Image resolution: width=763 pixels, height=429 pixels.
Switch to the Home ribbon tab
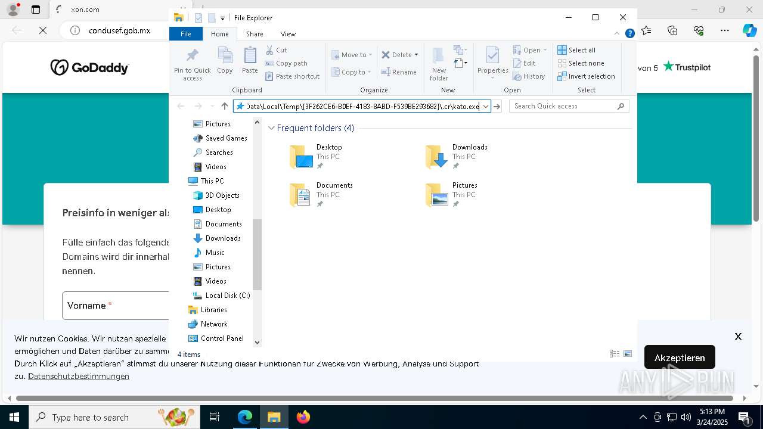coord(219,34)
